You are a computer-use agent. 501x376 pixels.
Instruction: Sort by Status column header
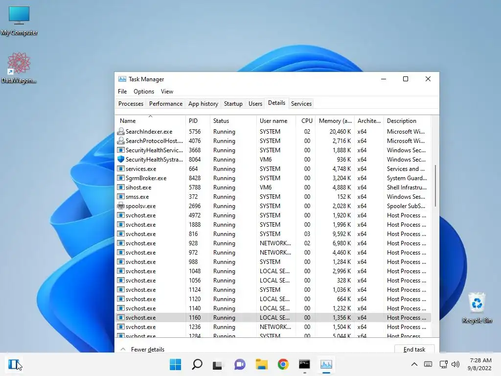[x=233, y=121]
